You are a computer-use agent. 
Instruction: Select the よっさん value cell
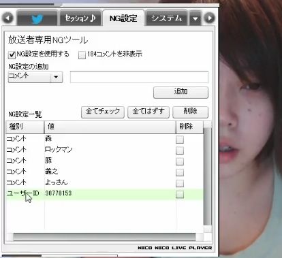[x=110, y=182]
